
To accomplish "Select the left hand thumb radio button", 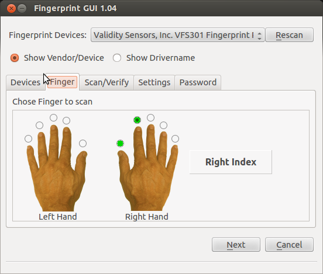I will [x=83, y=143].
